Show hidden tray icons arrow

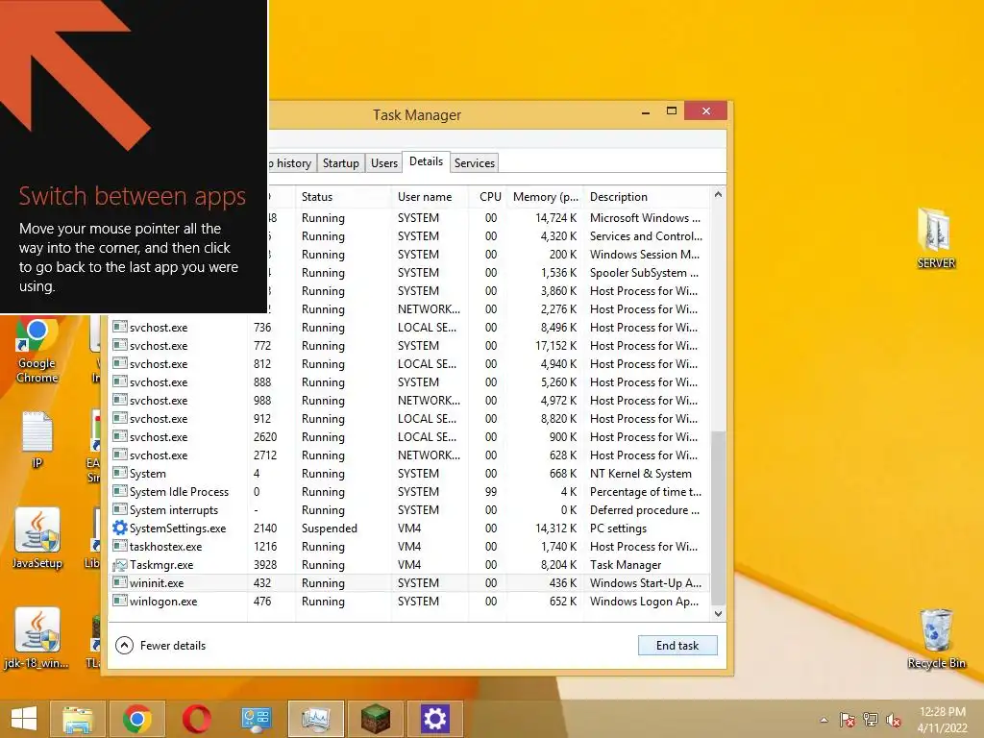click(824, 720)
